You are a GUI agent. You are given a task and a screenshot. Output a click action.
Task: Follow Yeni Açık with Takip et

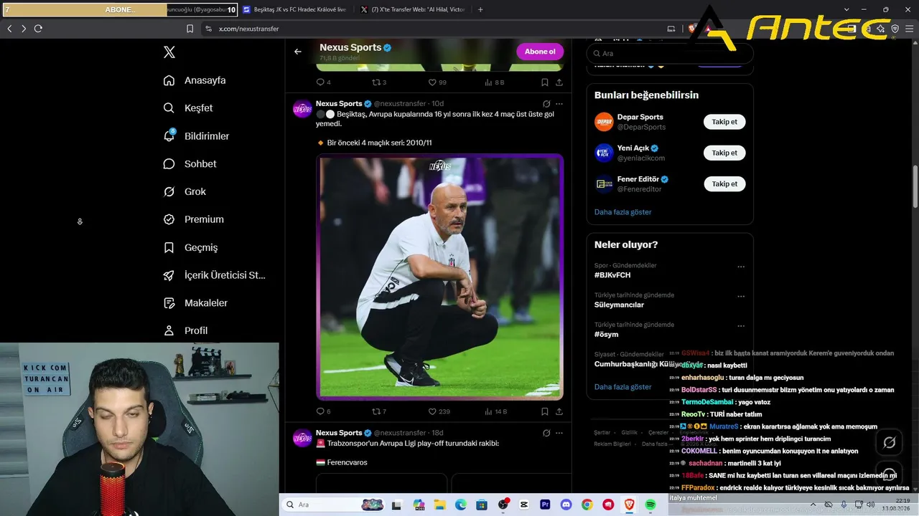click(724, 153)
